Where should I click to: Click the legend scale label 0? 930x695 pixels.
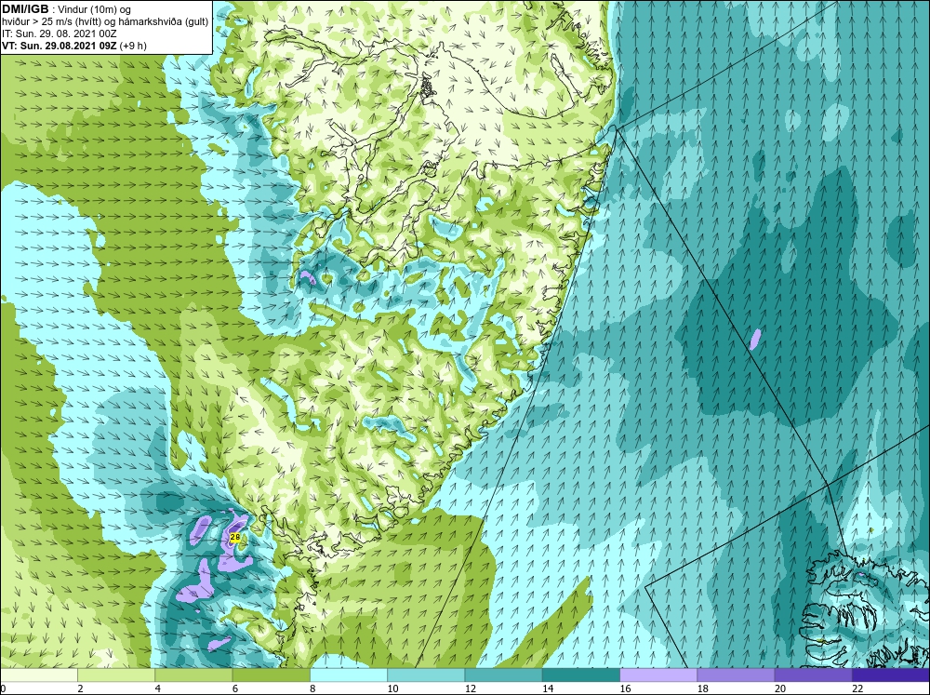pos(3,688)
